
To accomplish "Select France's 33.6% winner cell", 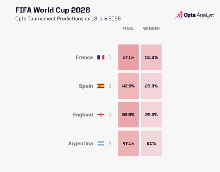I will coord(152,57).
